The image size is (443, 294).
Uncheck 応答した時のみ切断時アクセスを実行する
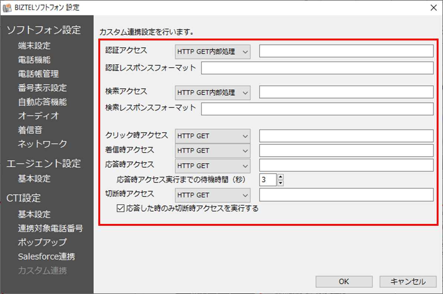tap(119, 209)
